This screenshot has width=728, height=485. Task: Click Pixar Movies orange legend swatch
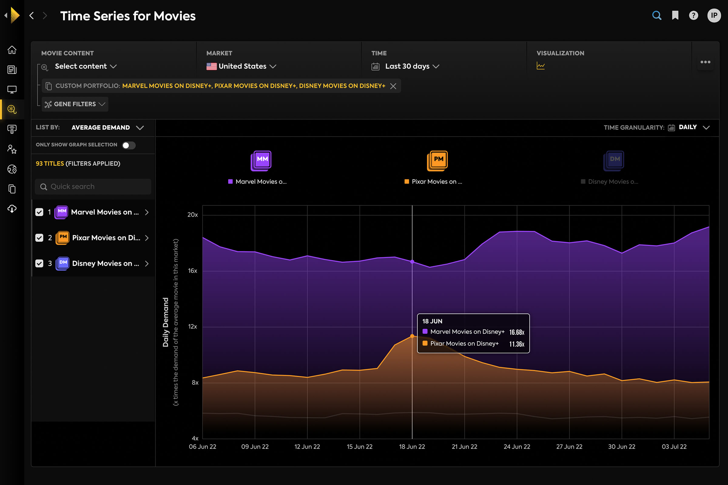click(x=407, y=182)
